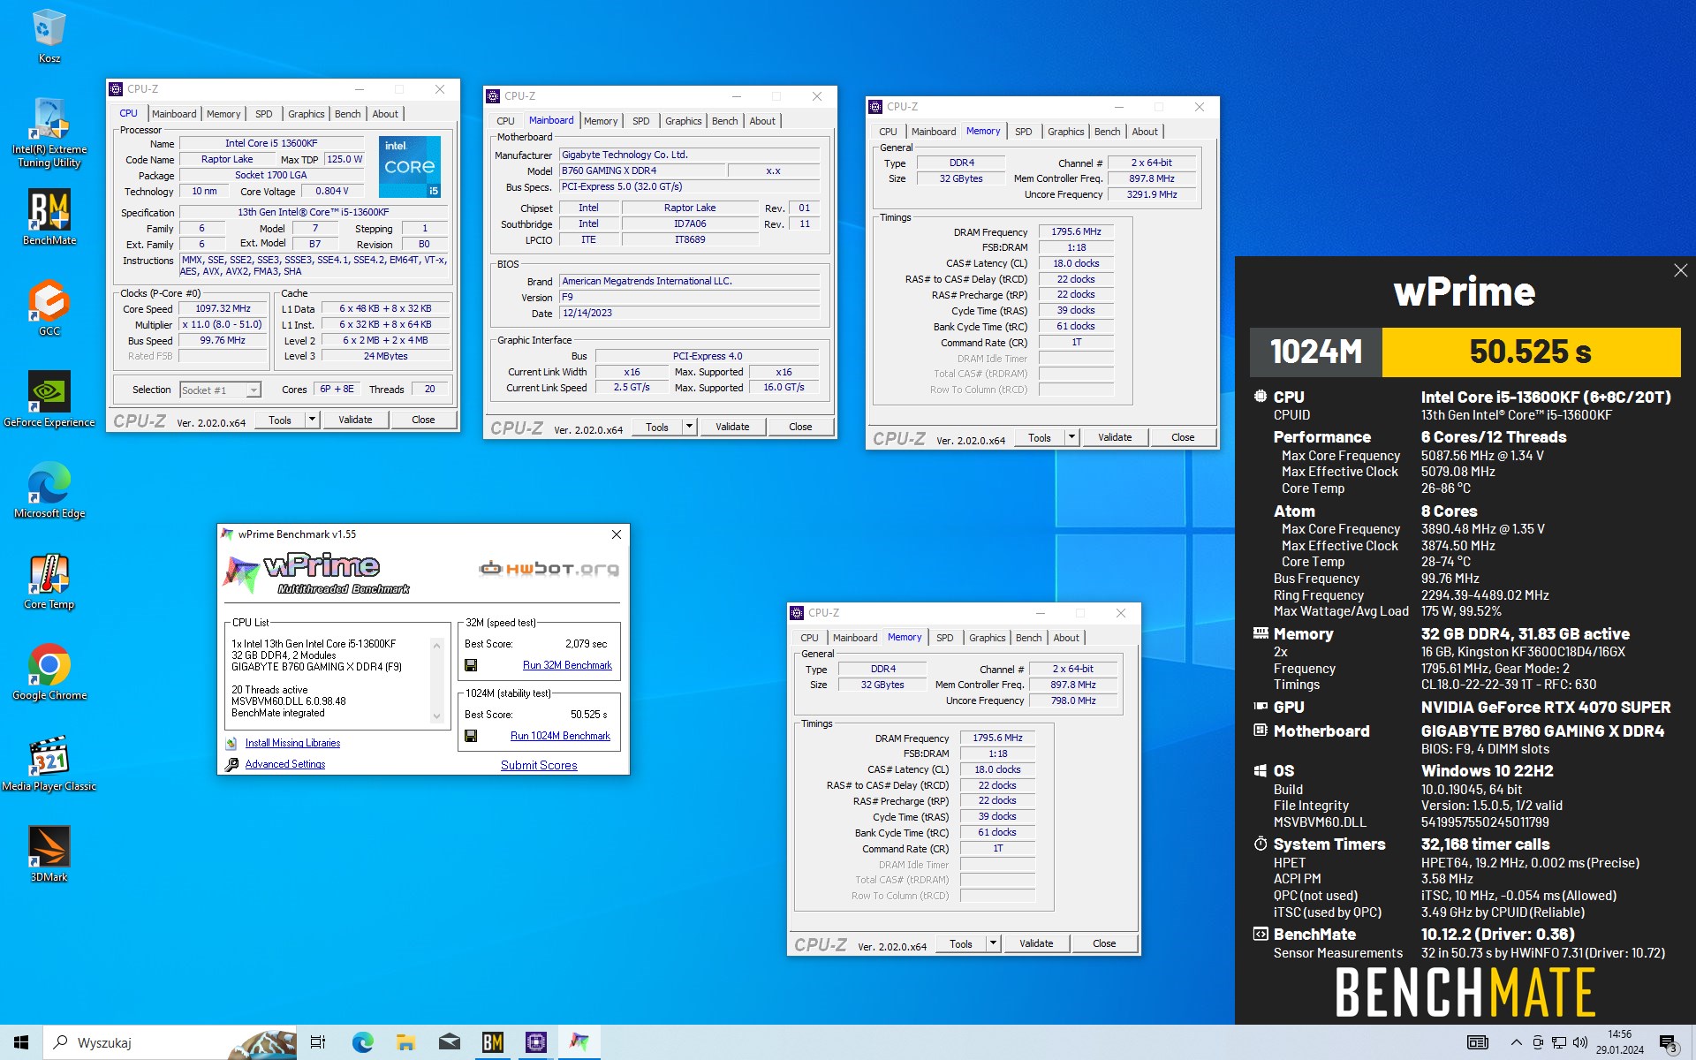This screenshot has width=1696, height=1060.
Task: Save the 1024M score floppy icon
Action: (x=471, y=736)
